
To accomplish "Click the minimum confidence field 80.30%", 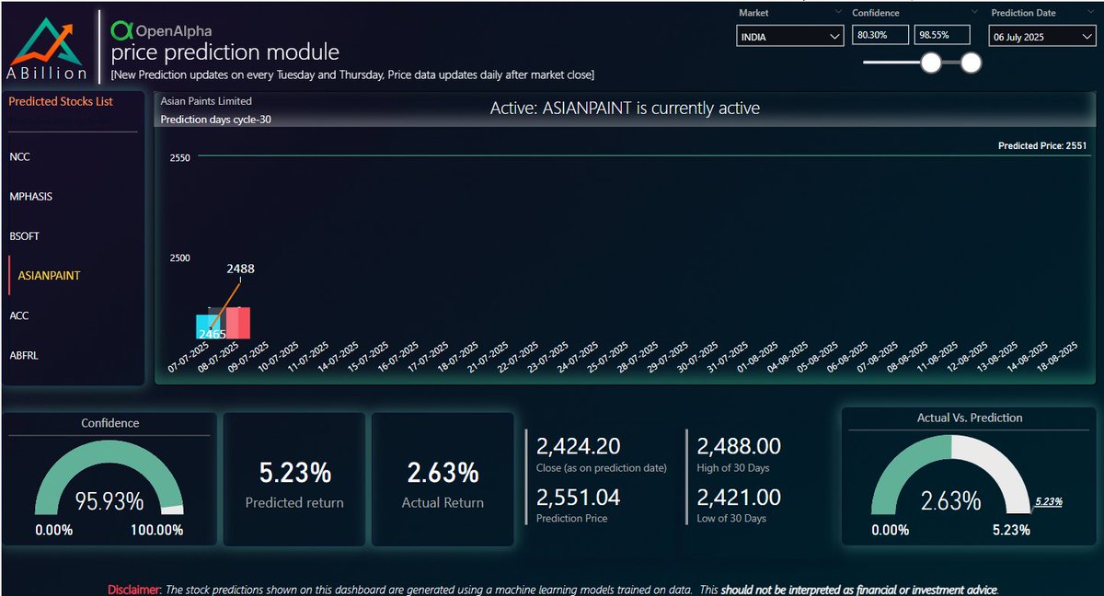I will click(879, 35).
